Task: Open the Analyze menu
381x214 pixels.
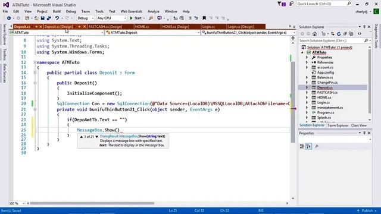Action: point(154,11)
